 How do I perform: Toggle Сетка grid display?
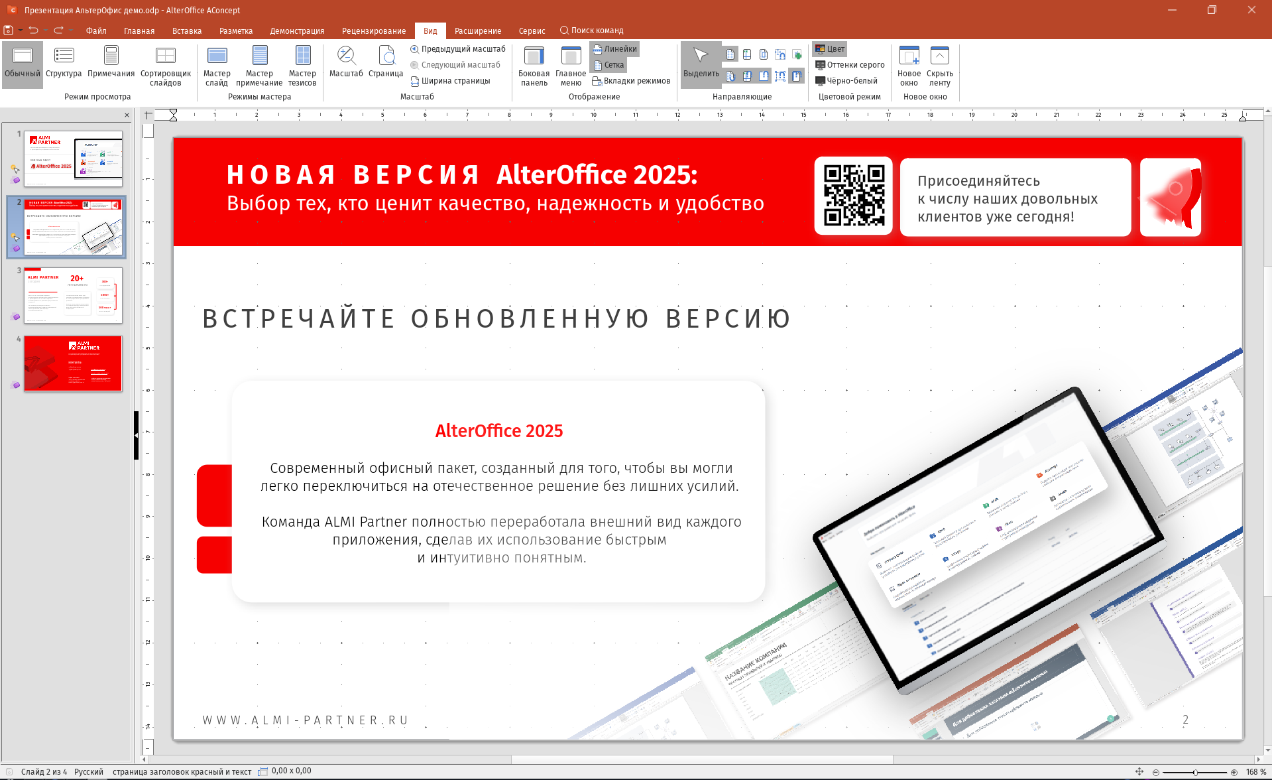[x=608, y=65]
